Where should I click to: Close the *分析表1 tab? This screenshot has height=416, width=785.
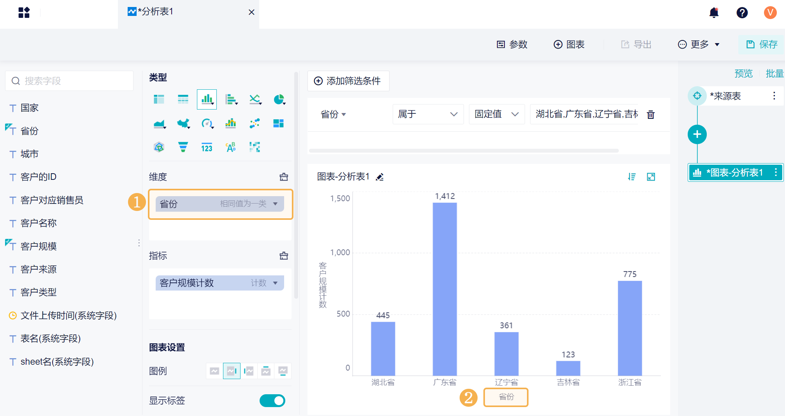coord(251,12)
